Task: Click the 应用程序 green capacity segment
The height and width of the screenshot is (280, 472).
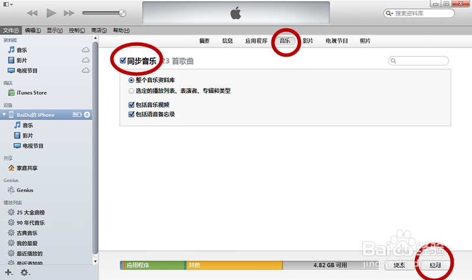Action: pyautogui.click(x=153, y=265)
